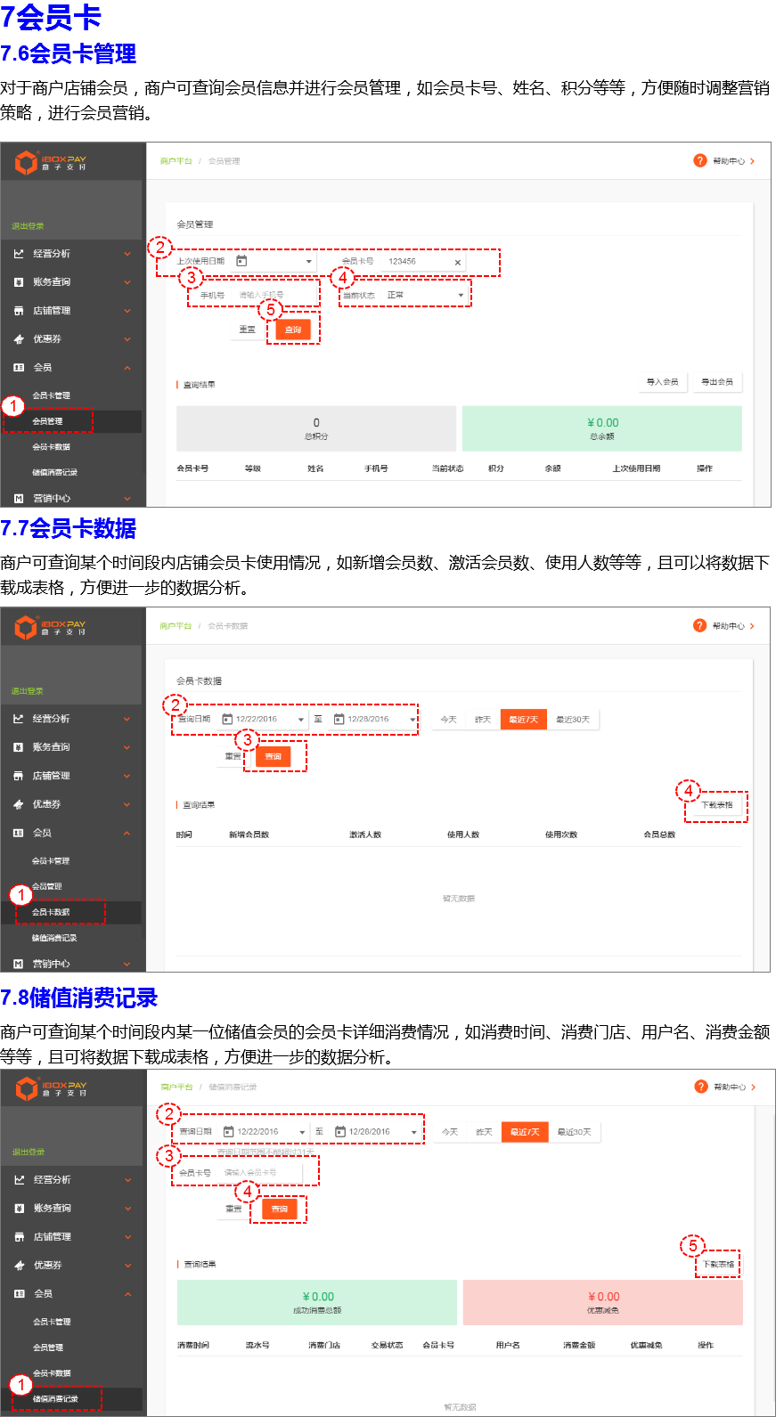Open start date 12/22/2016 dropdown on 储值消费记录 page
Screen dimensions: 784x1417
(x=302, y=1133)
